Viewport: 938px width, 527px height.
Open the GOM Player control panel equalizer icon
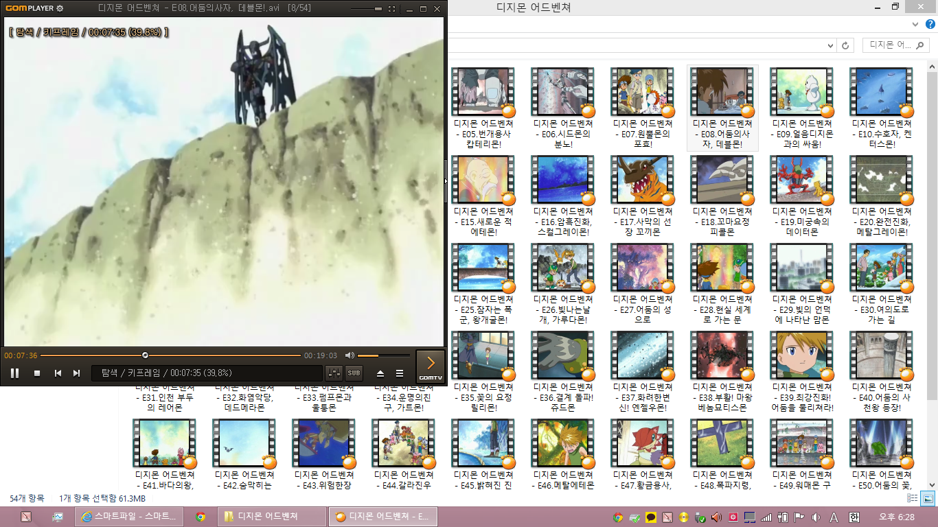tap(334, 373)
